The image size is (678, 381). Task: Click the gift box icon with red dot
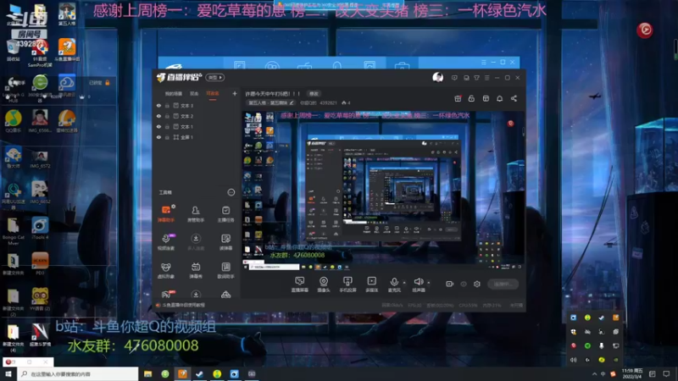pos(458,98)
